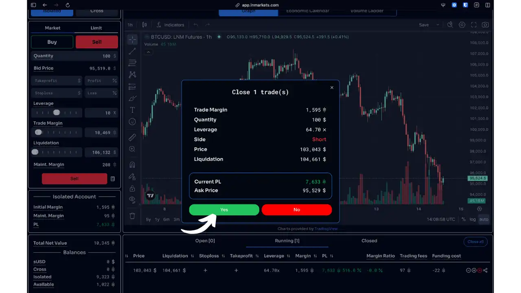
Task: Toggle auto scale on the chart
Action: click(484, 219)
